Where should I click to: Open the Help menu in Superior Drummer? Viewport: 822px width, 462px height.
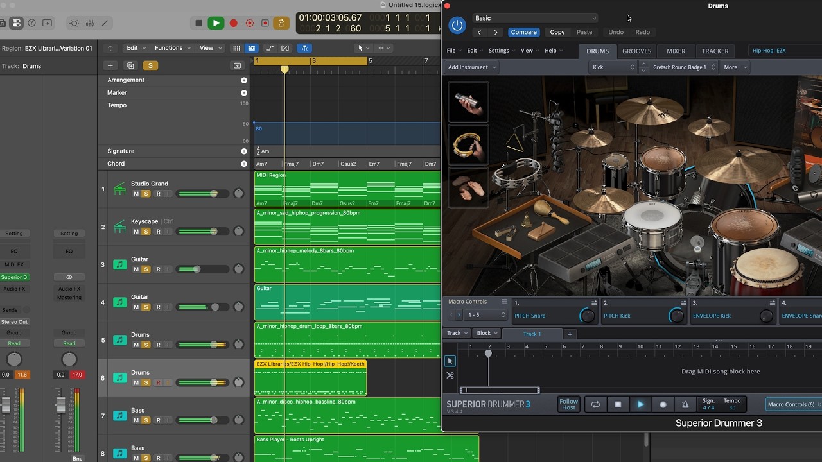point(553,51)
